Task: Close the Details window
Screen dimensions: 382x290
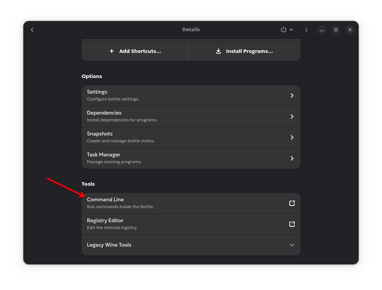Action: tap(350, 30)
